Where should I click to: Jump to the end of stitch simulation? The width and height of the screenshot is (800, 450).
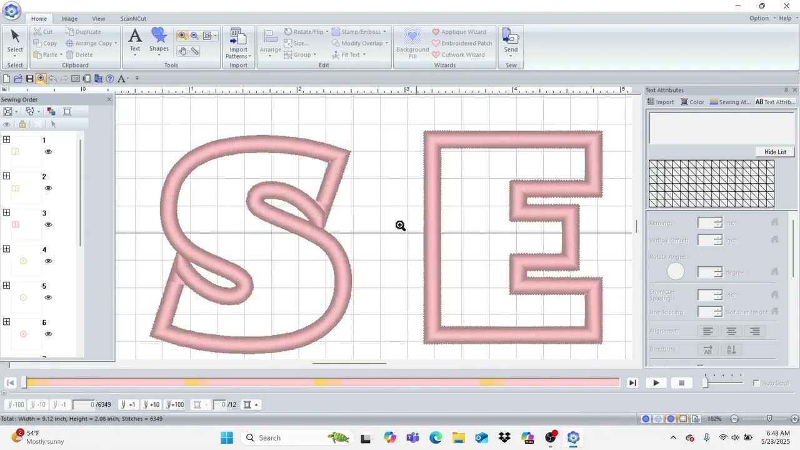pos(632,382)
